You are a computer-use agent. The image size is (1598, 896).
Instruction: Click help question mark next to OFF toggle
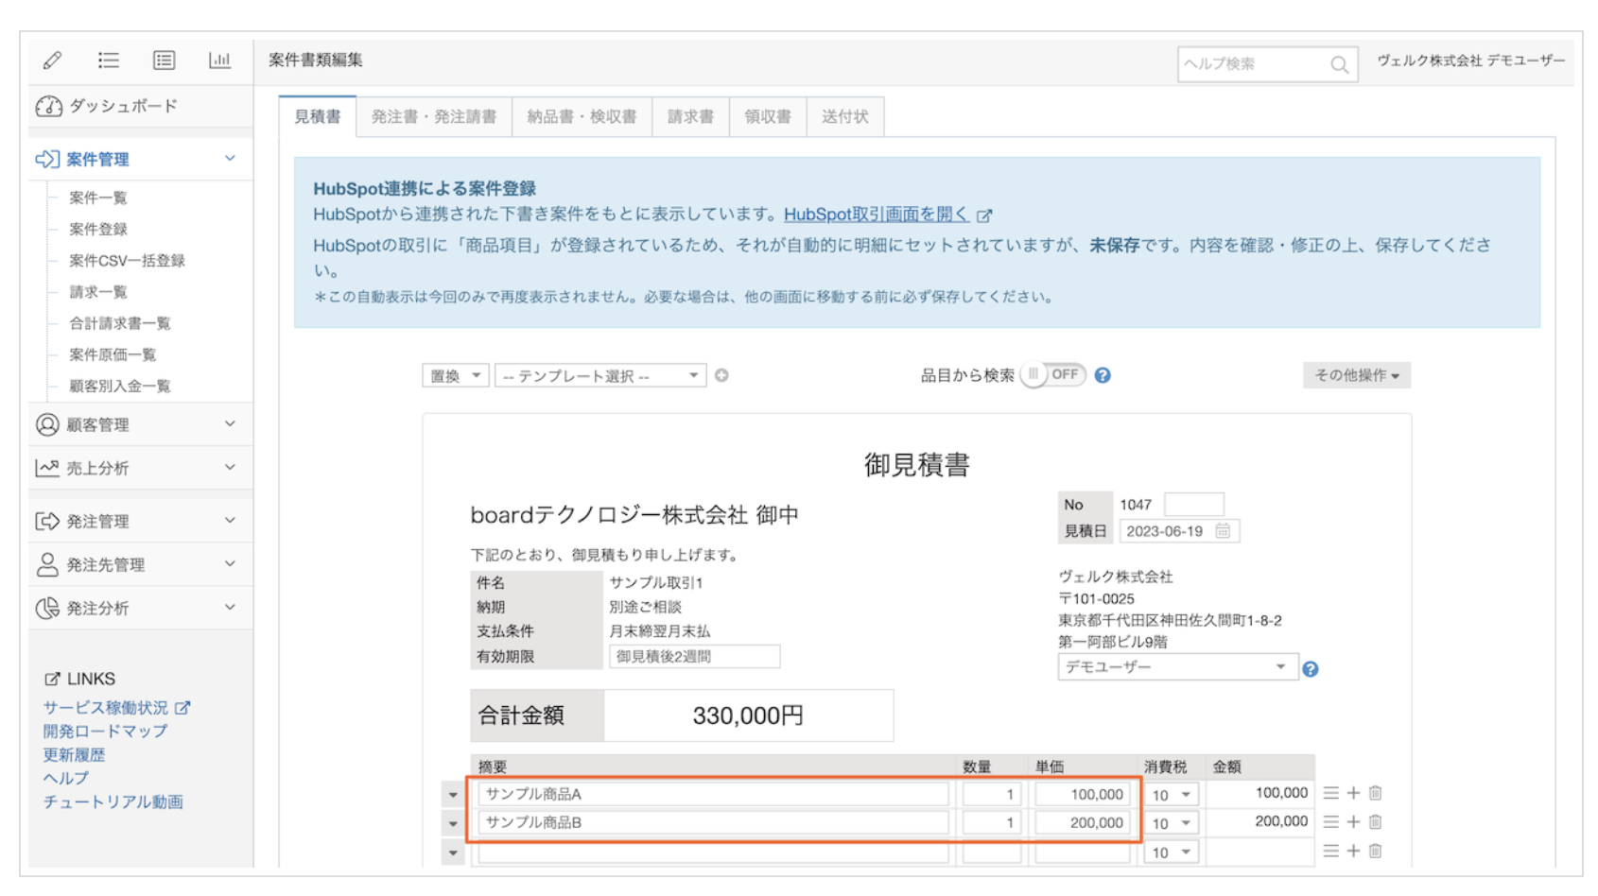click(x=1103, y=375)
